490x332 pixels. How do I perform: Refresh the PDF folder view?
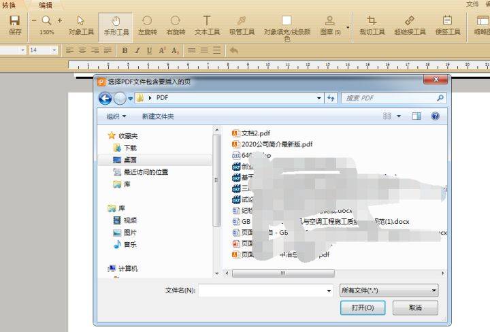[x=331, y=98]
